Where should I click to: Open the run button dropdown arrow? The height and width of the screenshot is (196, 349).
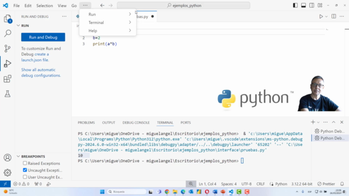326,17
